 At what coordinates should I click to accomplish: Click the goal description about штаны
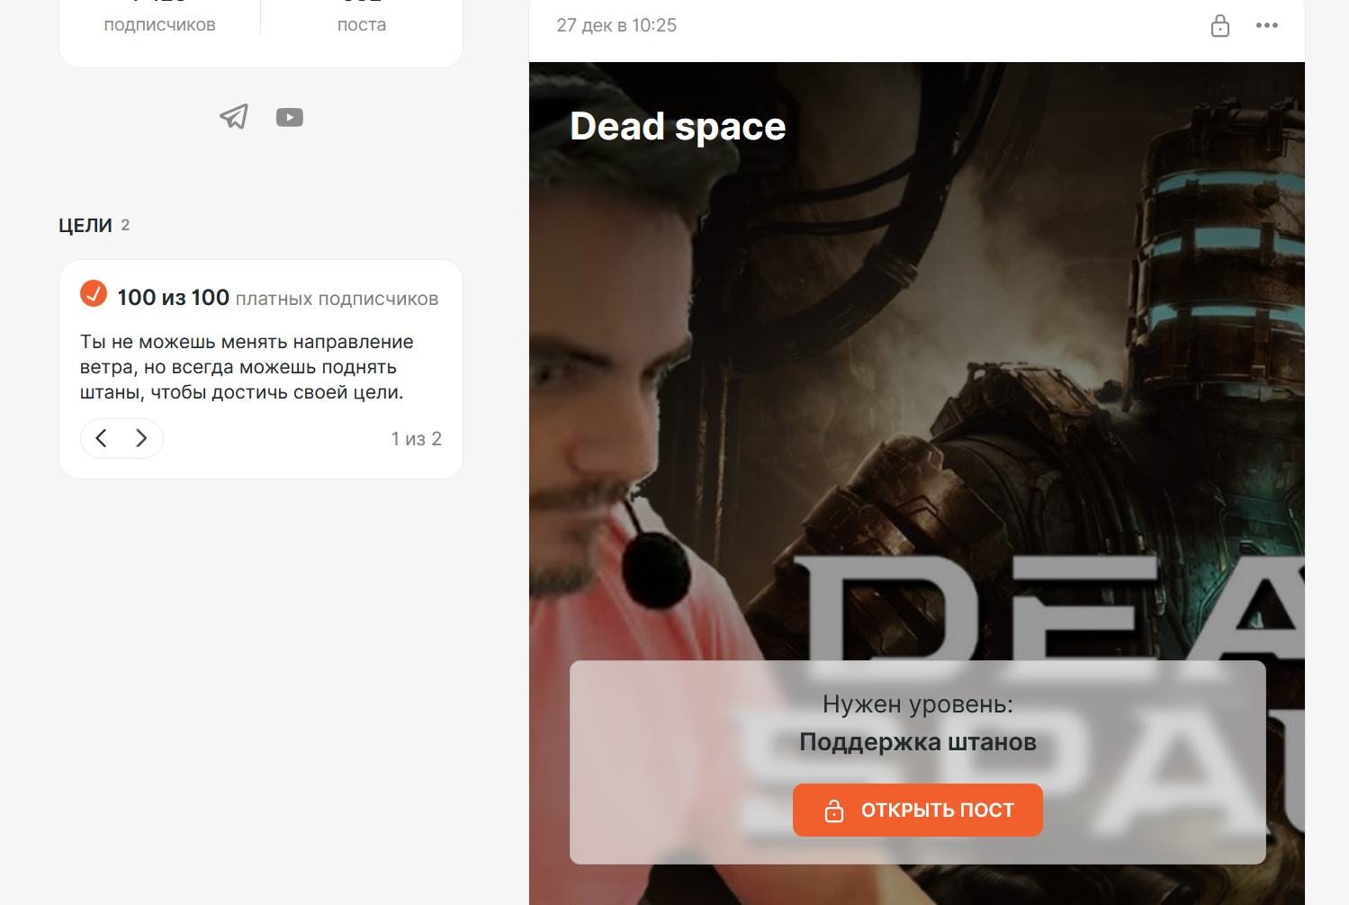pyautogui.click(x=247, y=367)
